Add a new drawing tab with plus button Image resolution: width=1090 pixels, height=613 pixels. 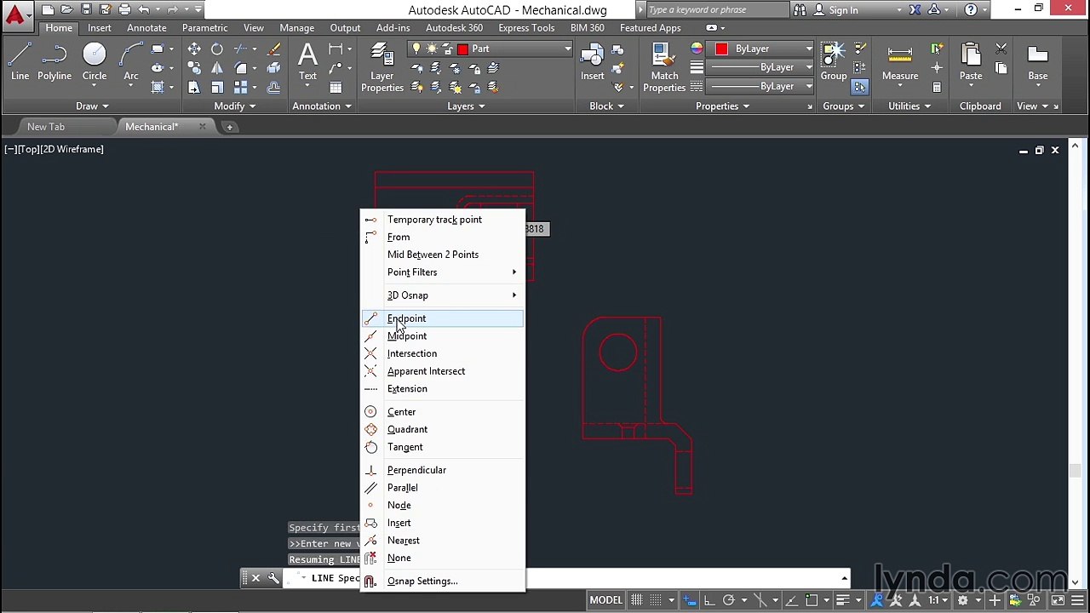pos(229,127)
